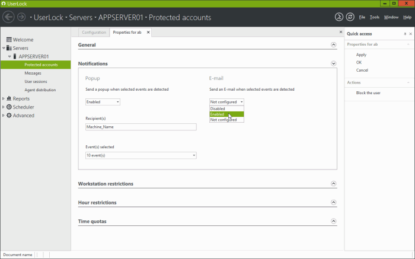This screenshot has height=259, width=415.
Task: Open the Window menu
Action: 391,17
